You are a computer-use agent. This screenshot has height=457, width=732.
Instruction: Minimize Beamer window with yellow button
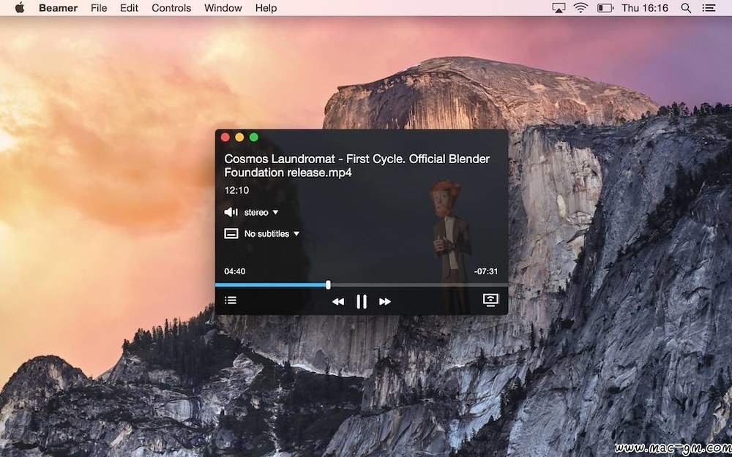click(x=239, y=137)
